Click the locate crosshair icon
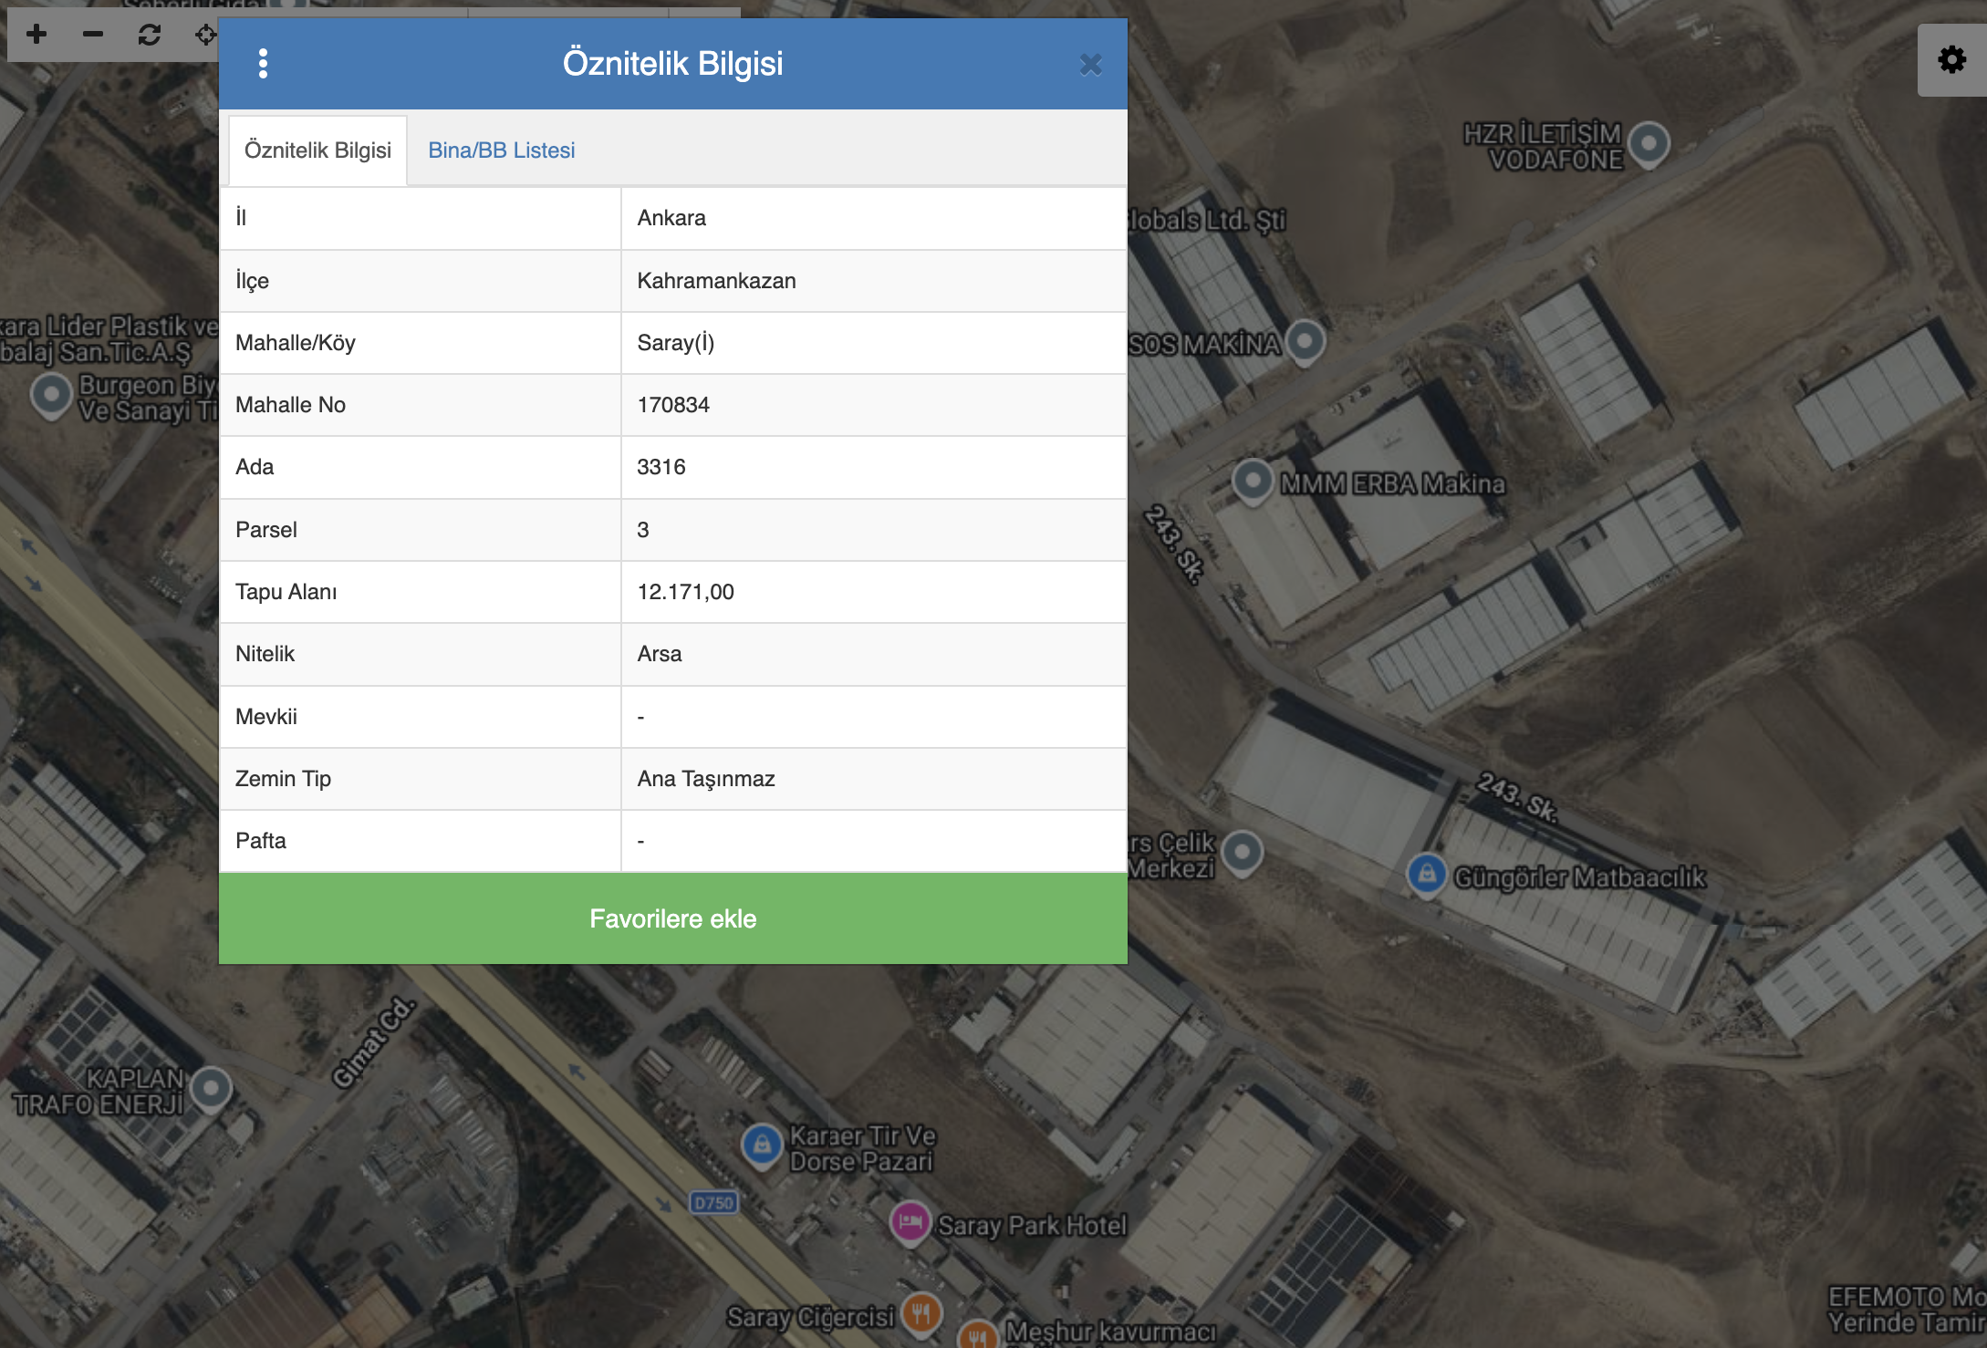 [205, 35]
